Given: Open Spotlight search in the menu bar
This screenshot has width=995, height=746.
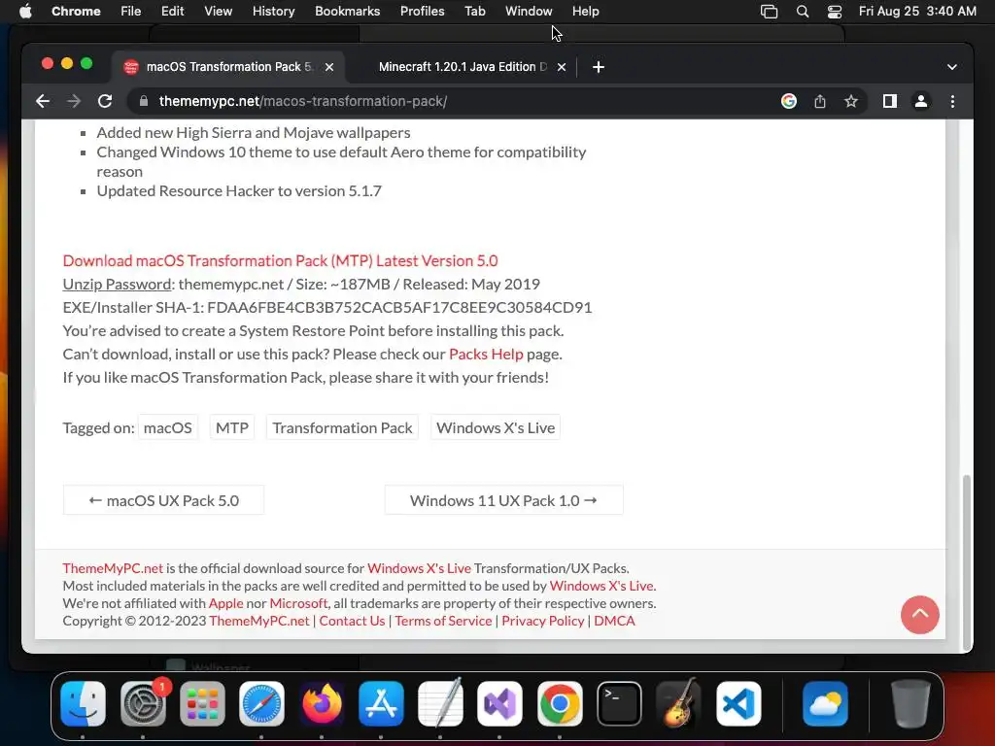Looking at the screenshot, I should (x=802, y=12).
